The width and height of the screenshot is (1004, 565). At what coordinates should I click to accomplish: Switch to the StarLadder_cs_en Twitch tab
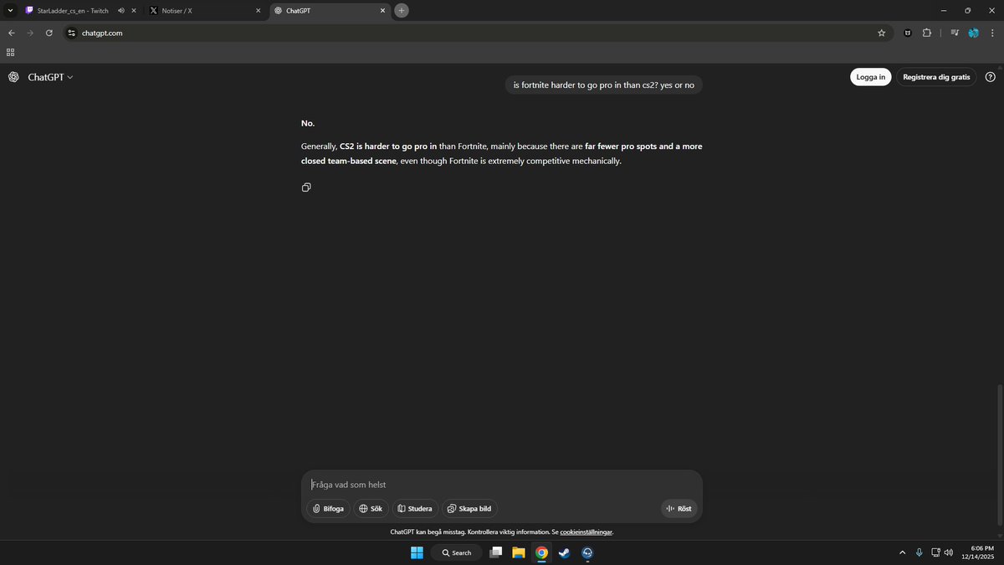[x=73, y=11]
